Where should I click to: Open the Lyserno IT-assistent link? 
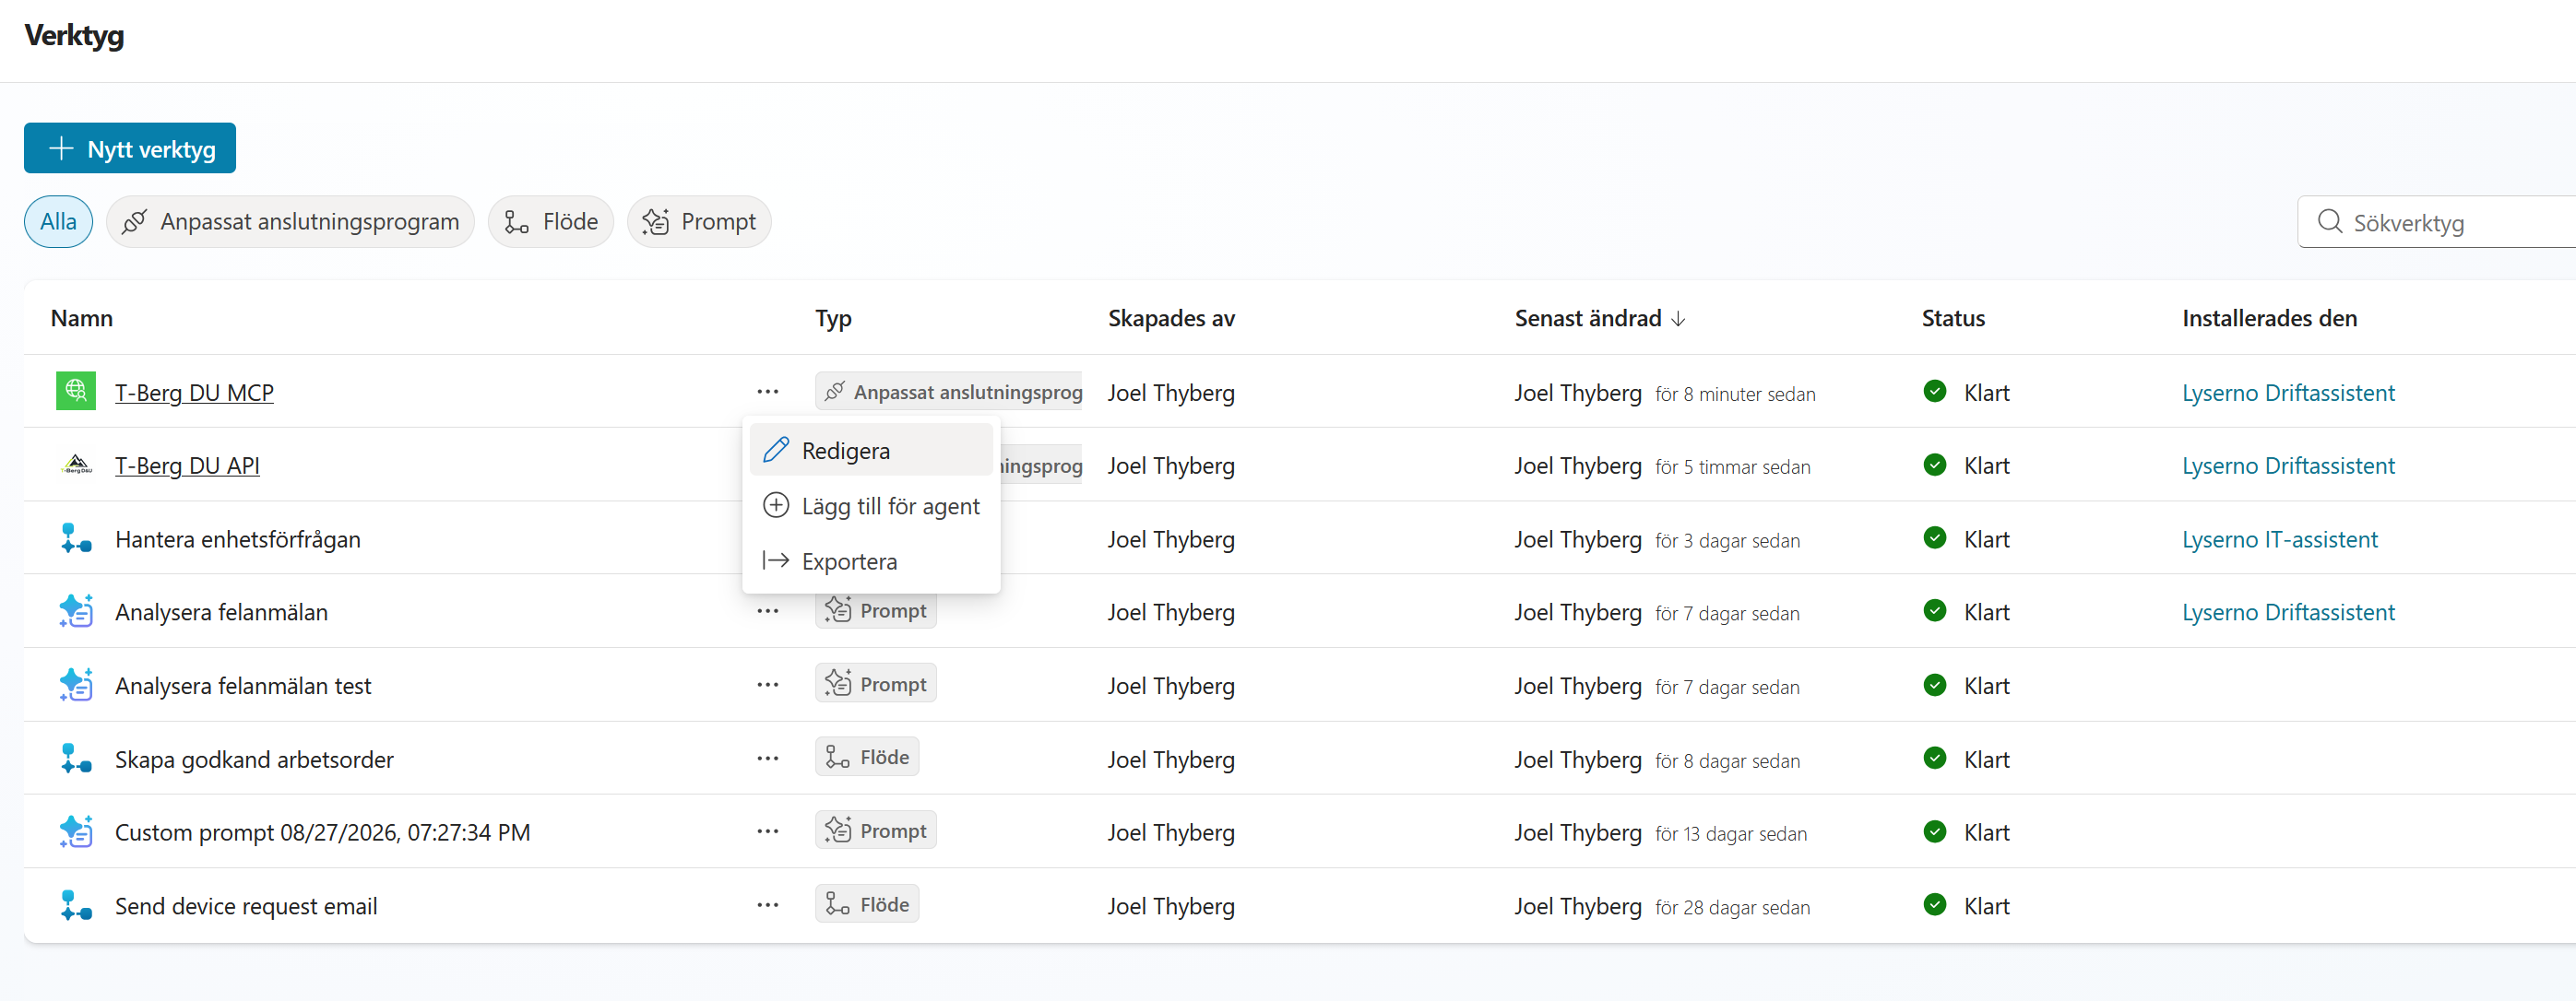(2280, 539)
